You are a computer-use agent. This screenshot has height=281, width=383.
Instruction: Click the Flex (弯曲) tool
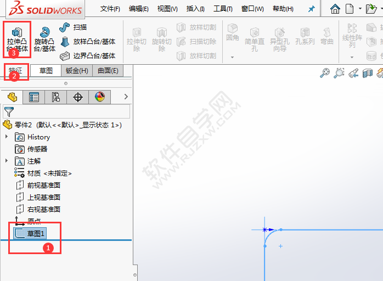(x=327, y=37)
